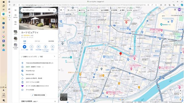Switch to the クチコミ reviews tab
Image resolution: width=184 pixels, height=103 pixels.
(37, 41)
